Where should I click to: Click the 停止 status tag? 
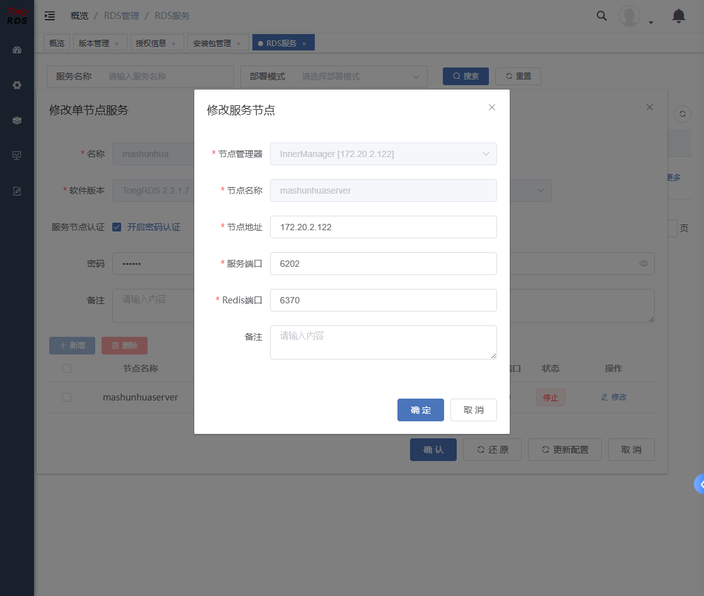click(551, 397)
